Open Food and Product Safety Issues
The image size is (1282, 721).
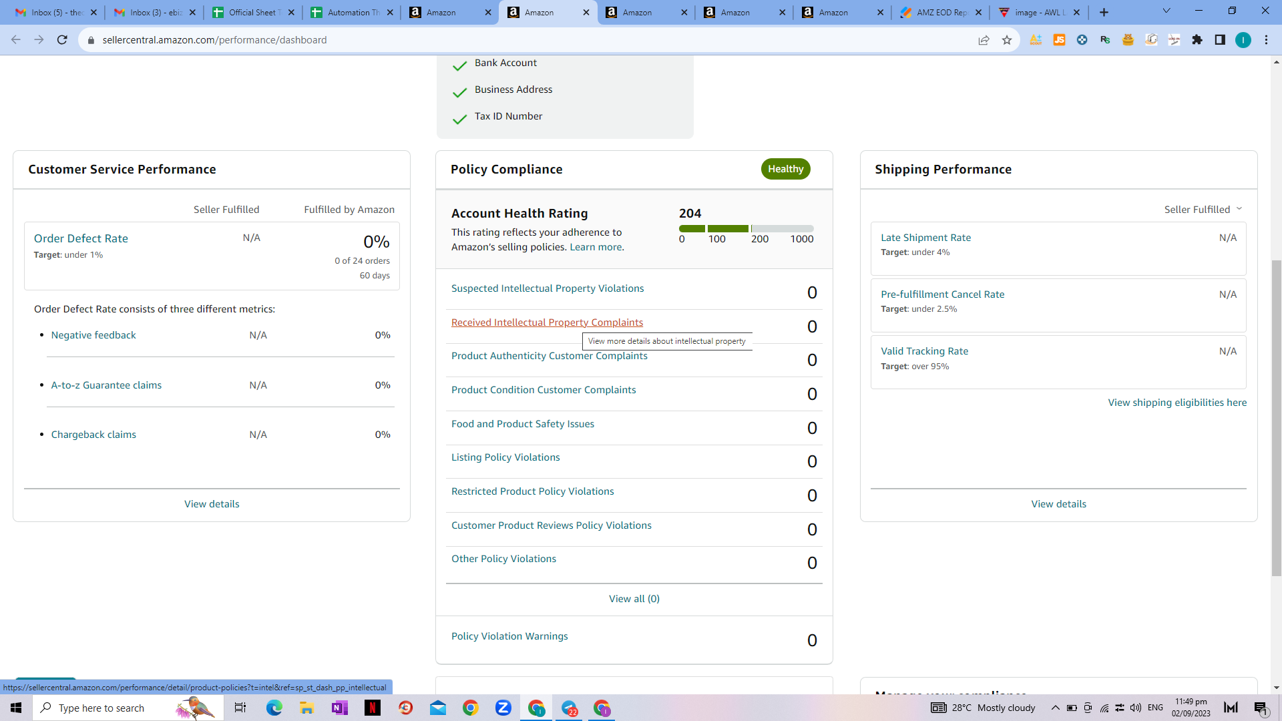pos(523,424)
